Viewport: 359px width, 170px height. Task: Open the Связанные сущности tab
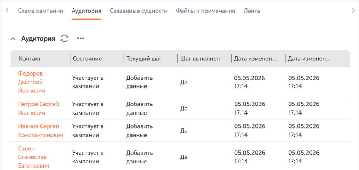pyautogui.click(x=138, y=11)
